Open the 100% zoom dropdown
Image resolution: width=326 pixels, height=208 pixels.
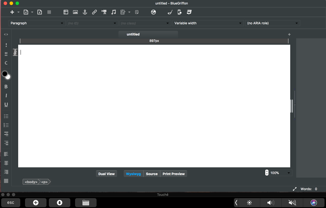(281, 173)
